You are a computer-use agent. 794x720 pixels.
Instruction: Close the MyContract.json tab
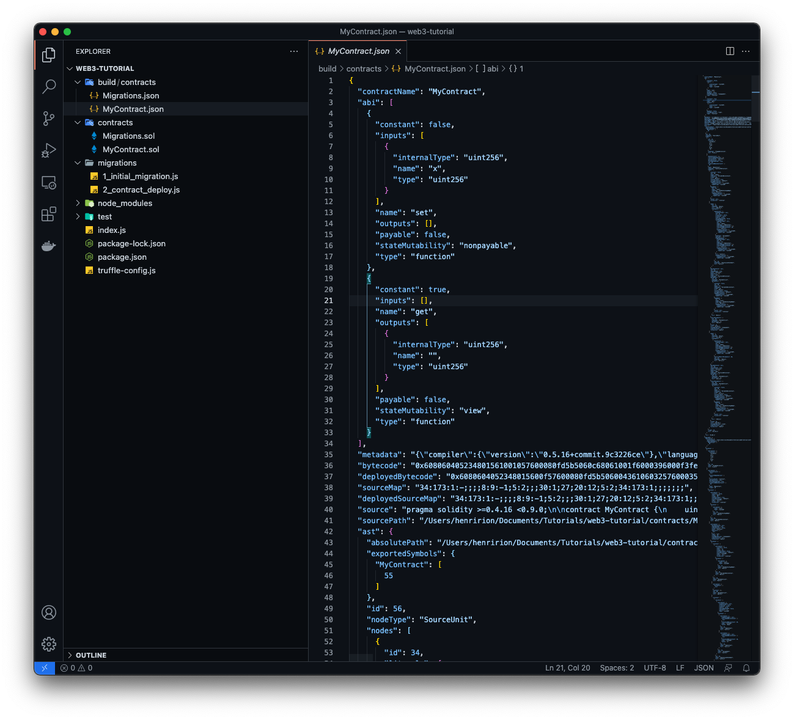tap(398, 51)
